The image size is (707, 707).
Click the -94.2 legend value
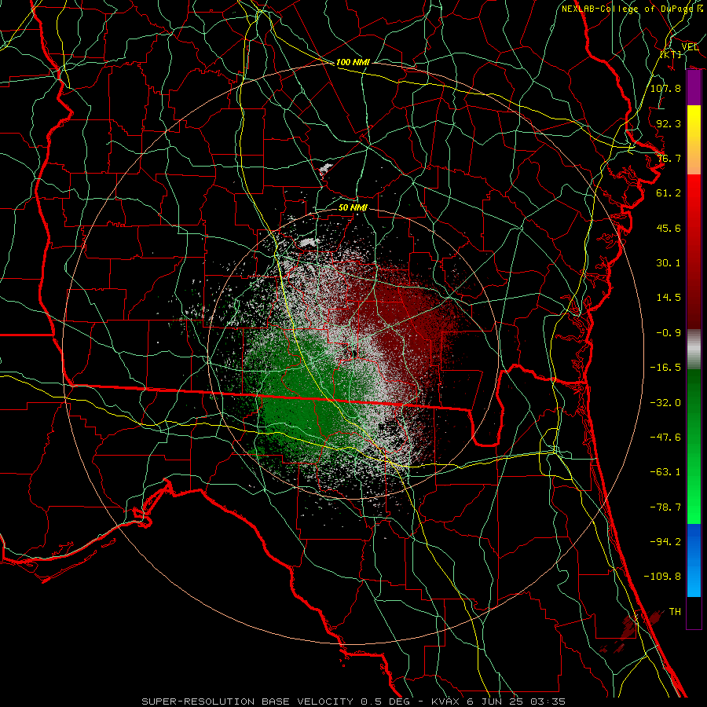tap(665, 542)
